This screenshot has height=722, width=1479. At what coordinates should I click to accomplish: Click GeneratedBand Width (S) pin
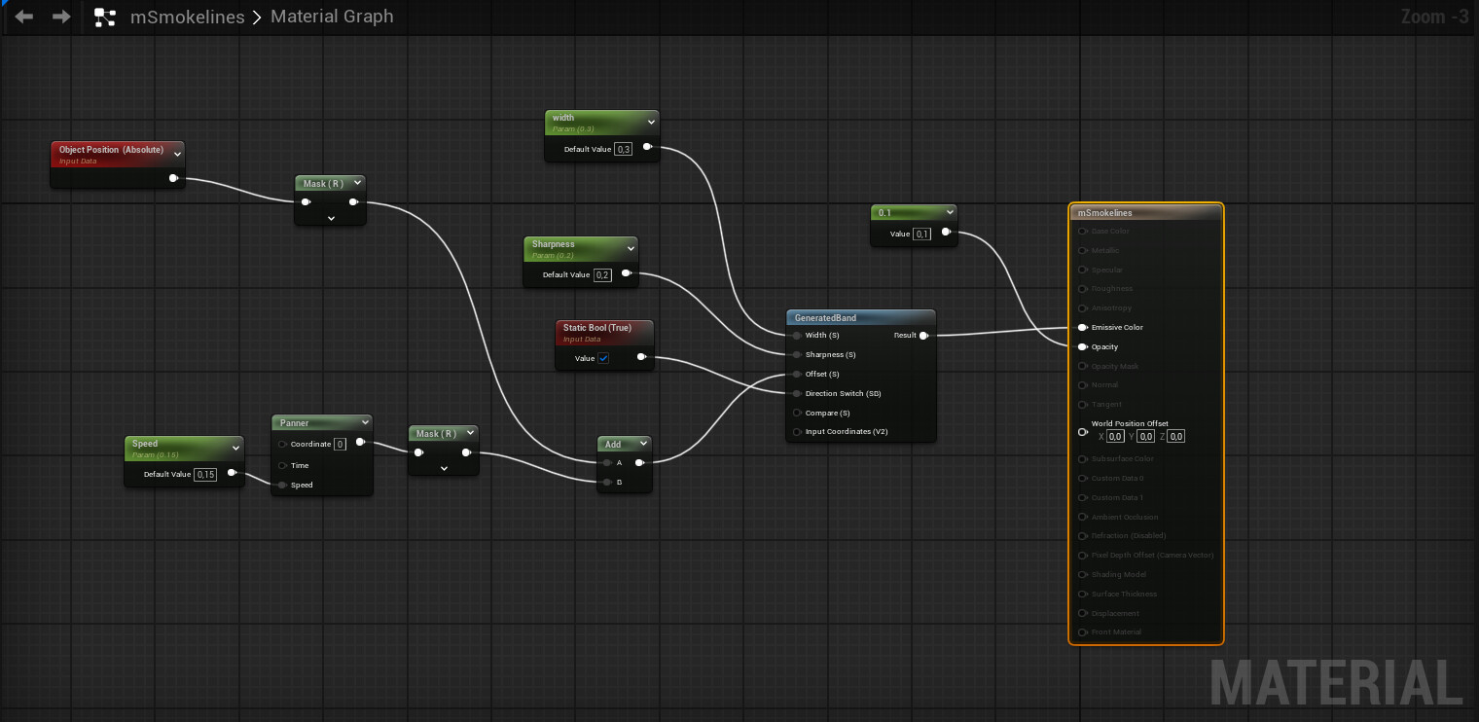pyautogui.click(x=798, y=336)
